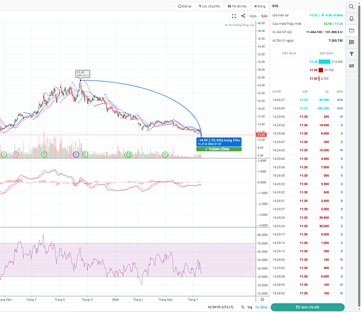
Task: Click the Tải dữ liệu download button
Action: tap(237, 6)
